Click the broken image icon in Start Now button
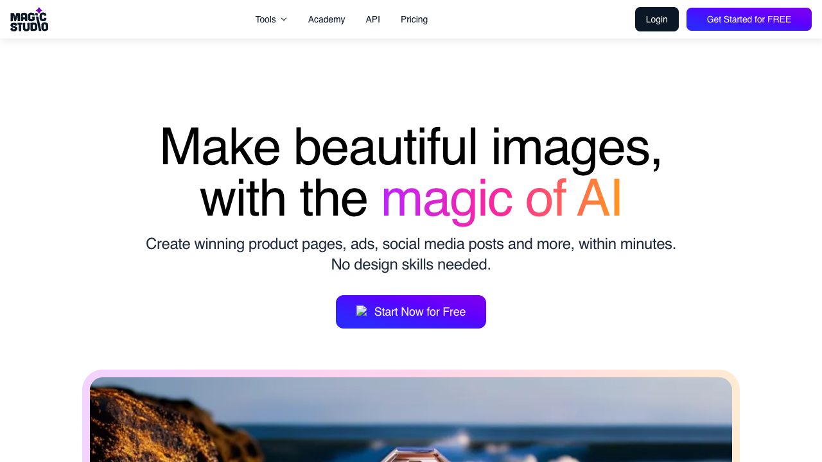822x462 pixels. click(x=362, y=311)
